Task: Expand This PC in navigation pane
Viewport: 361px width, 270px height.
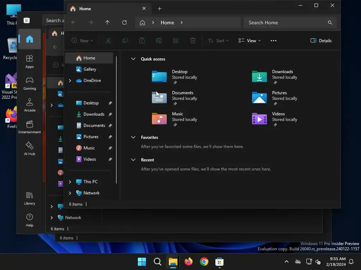Action: (70, 182)
